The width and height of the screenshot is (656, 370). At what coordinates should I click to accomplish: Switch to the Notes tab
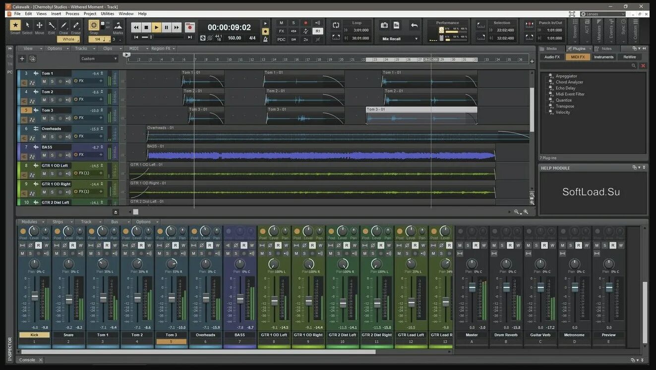606,49
